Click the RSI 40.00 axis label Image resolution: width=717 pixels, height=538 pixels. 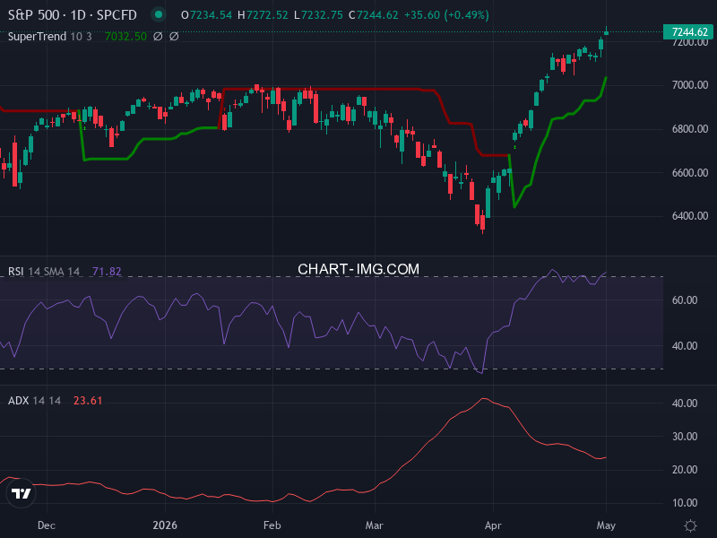685,346
